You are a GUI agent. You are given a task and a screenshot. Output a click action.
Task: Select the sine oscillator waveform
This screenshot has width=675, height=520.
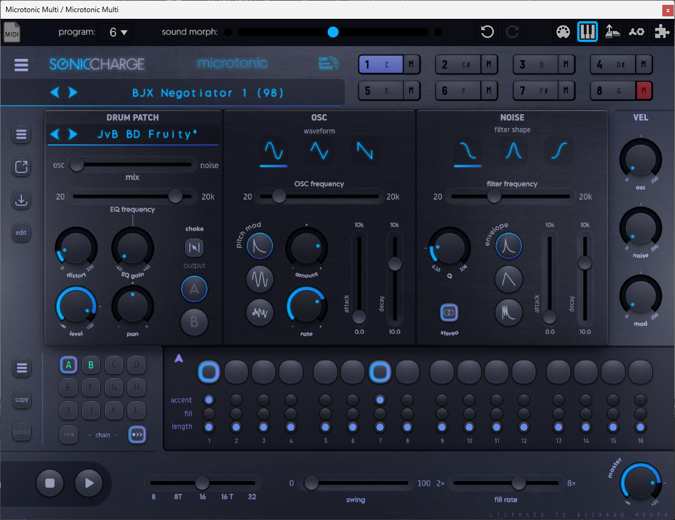273,152
